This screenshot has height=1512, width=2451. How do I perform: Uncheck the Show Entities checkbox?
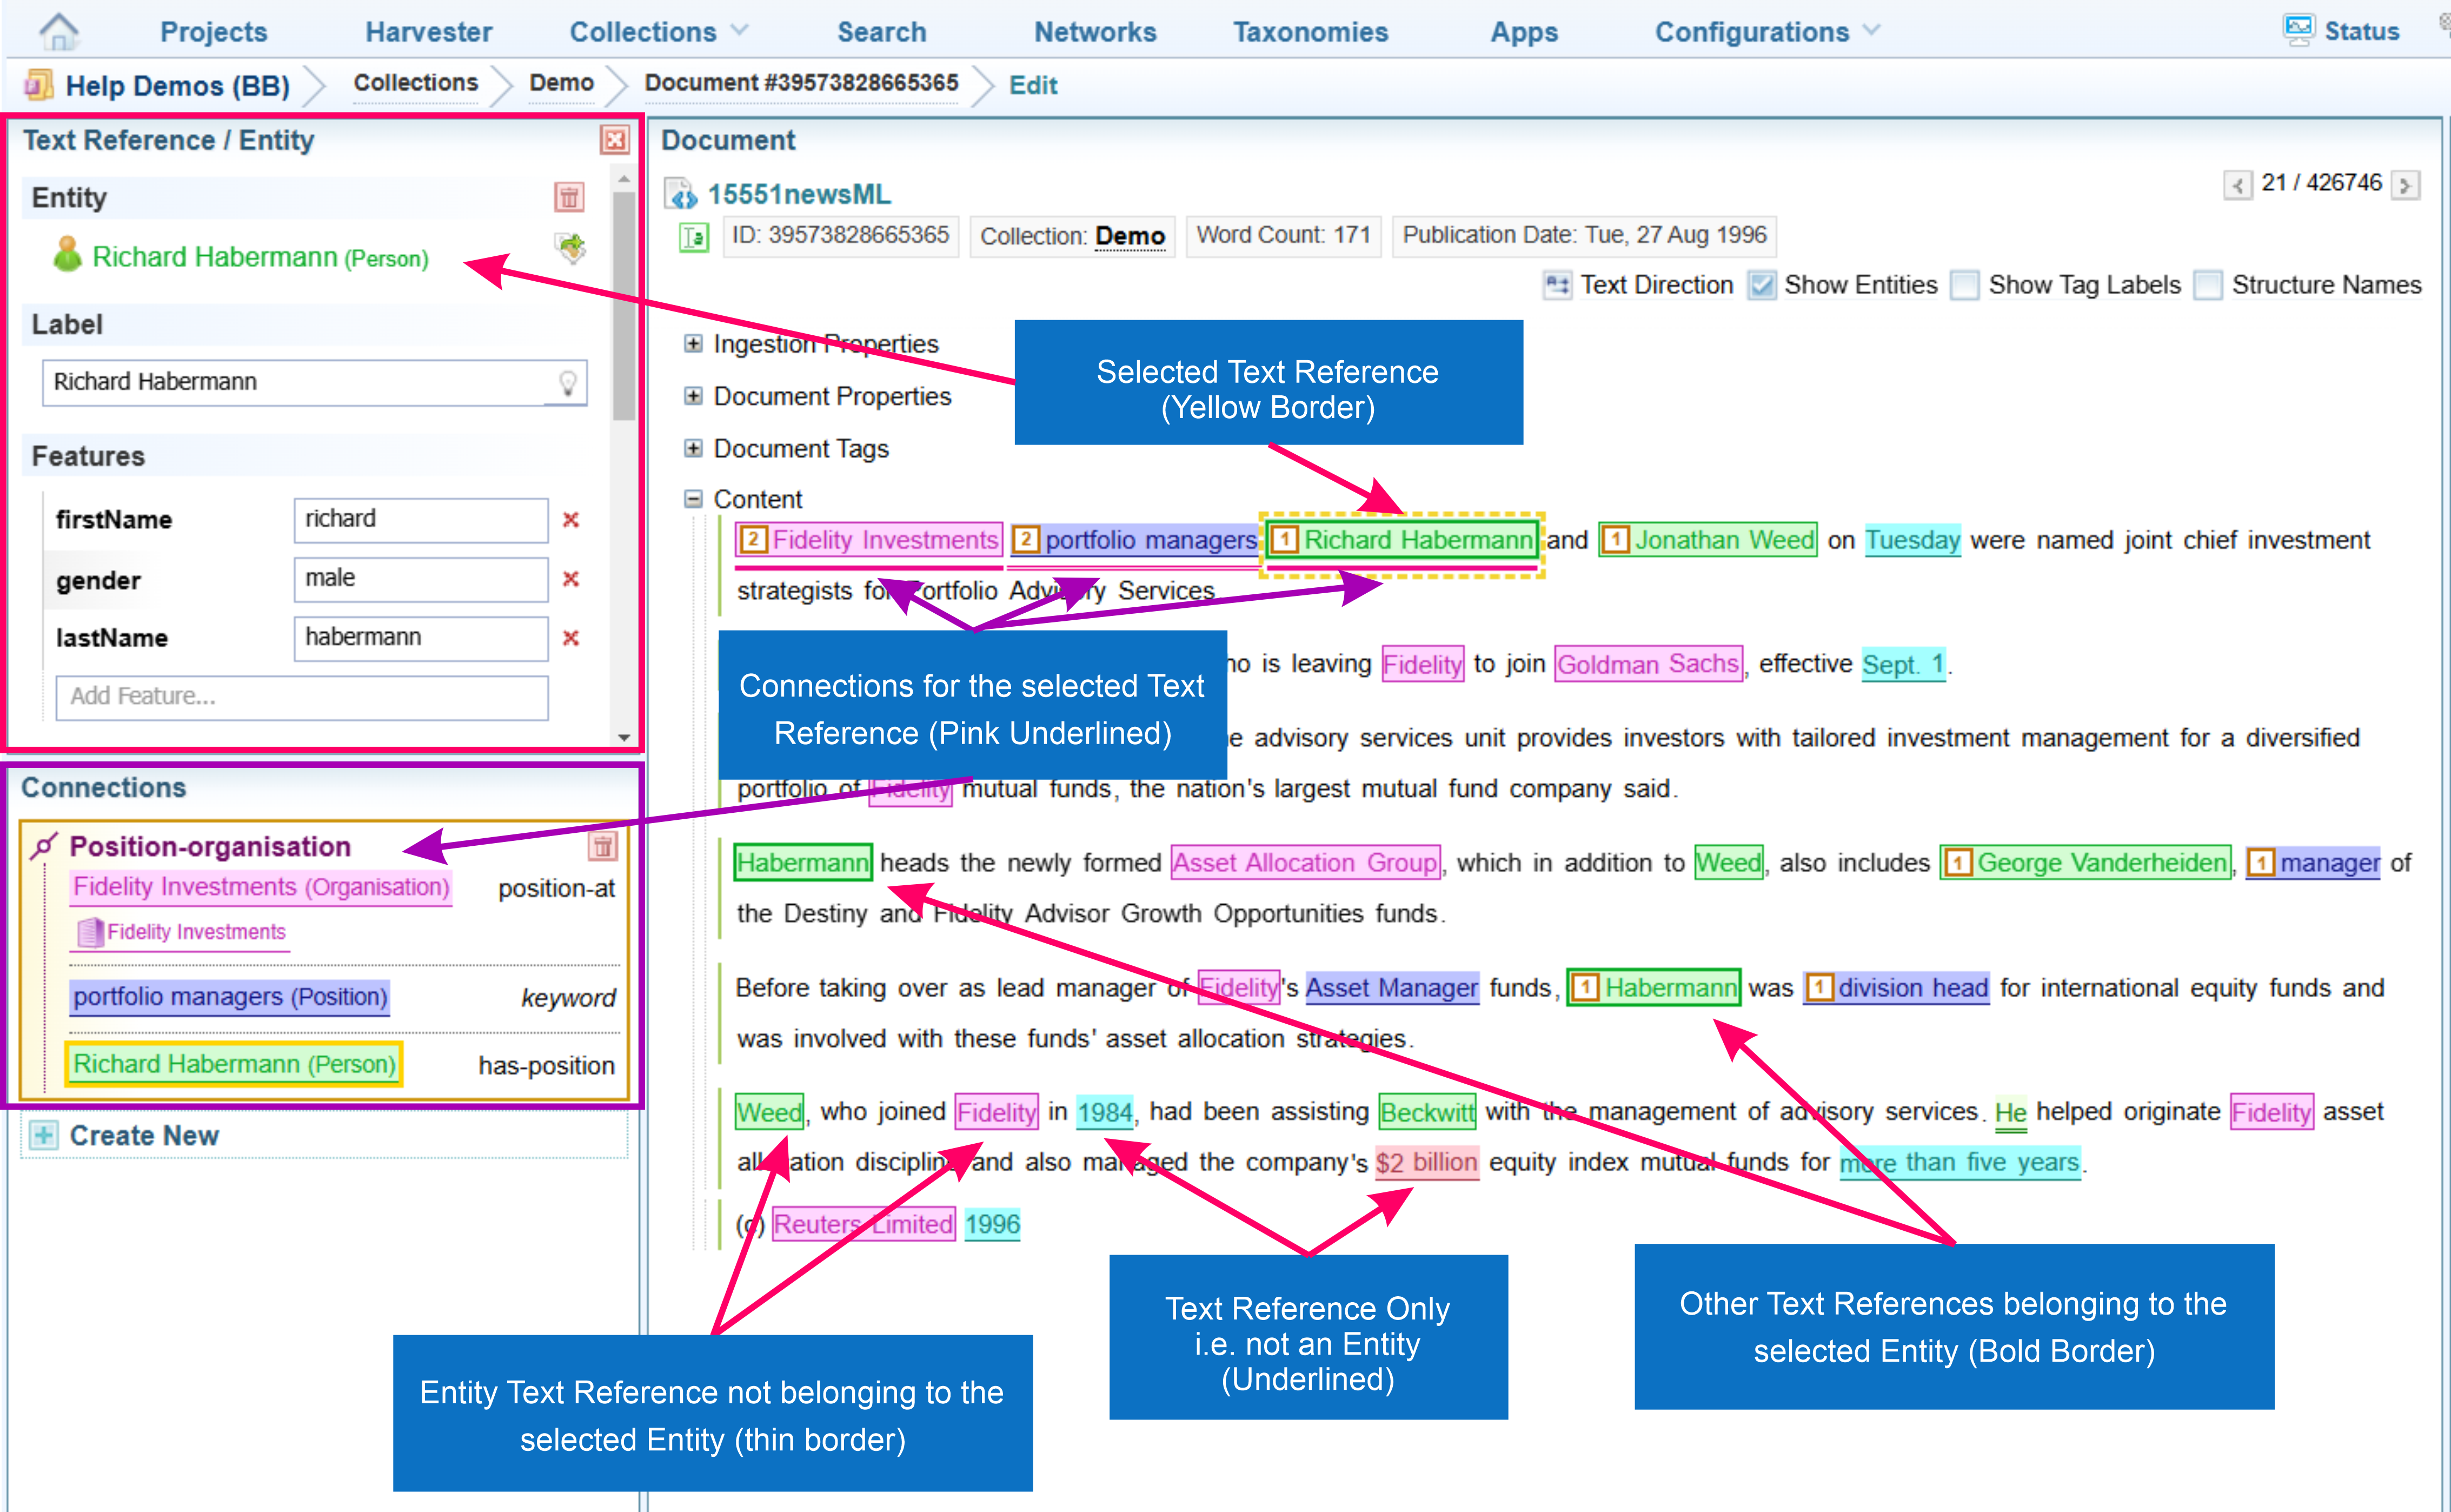click(1761, 285)
